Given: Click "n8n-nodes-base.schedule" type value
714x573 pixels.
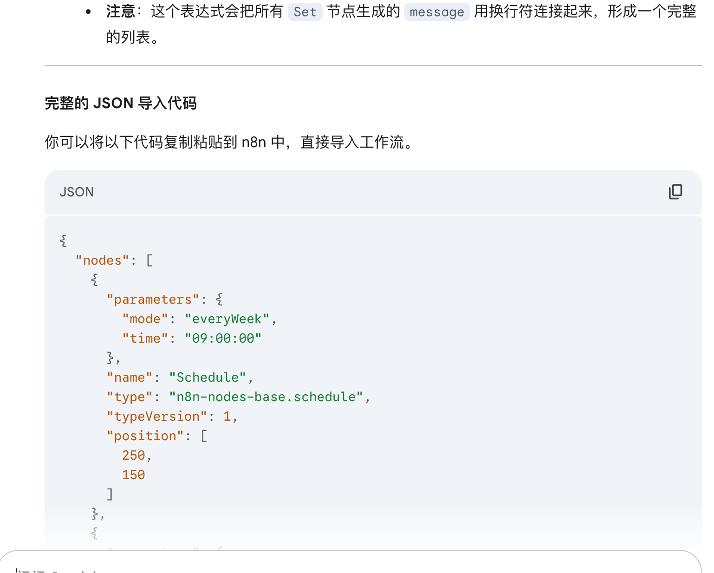Looking at the screenshot, I should (x=266, y=397).
